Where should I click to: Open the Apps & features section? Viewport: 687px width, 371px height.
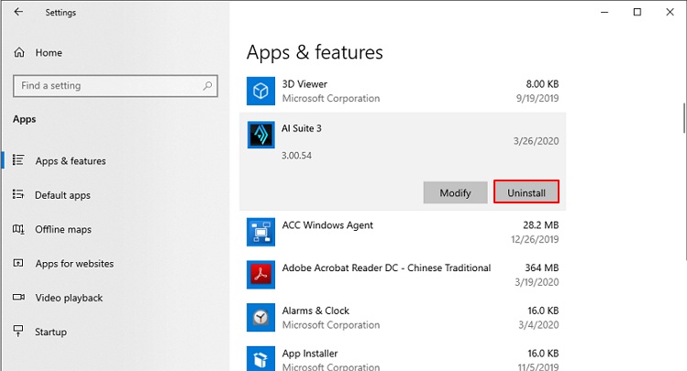point(70,161)
